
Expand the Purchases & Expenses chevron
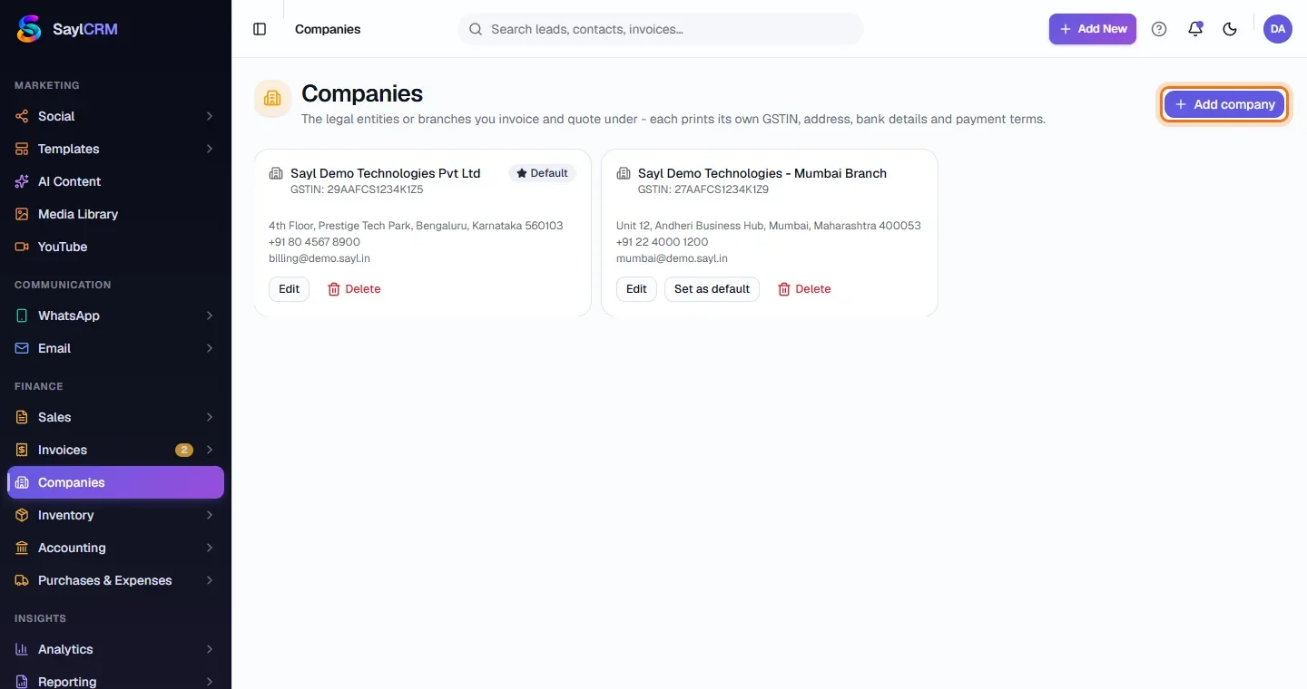point(210,580)
